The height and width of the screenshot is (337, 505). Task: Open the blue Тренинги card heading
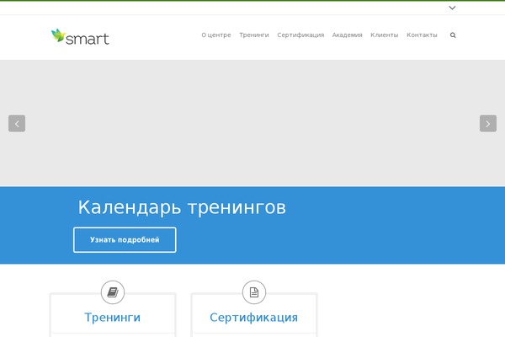(113, 318)
